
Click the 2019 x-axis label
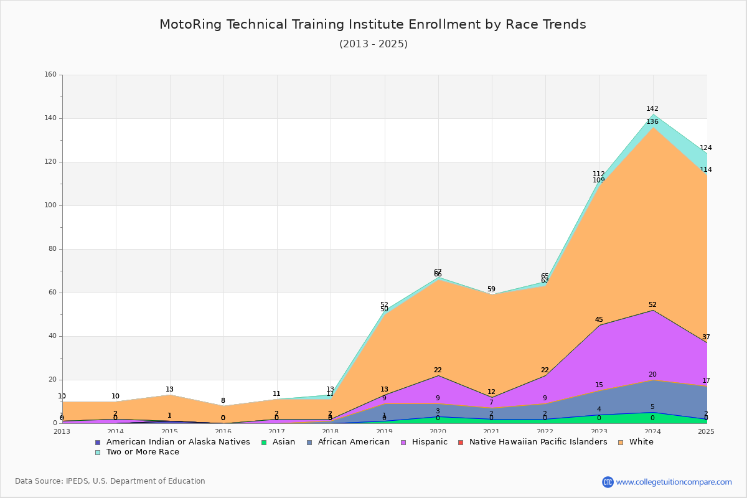click(384, 431)
